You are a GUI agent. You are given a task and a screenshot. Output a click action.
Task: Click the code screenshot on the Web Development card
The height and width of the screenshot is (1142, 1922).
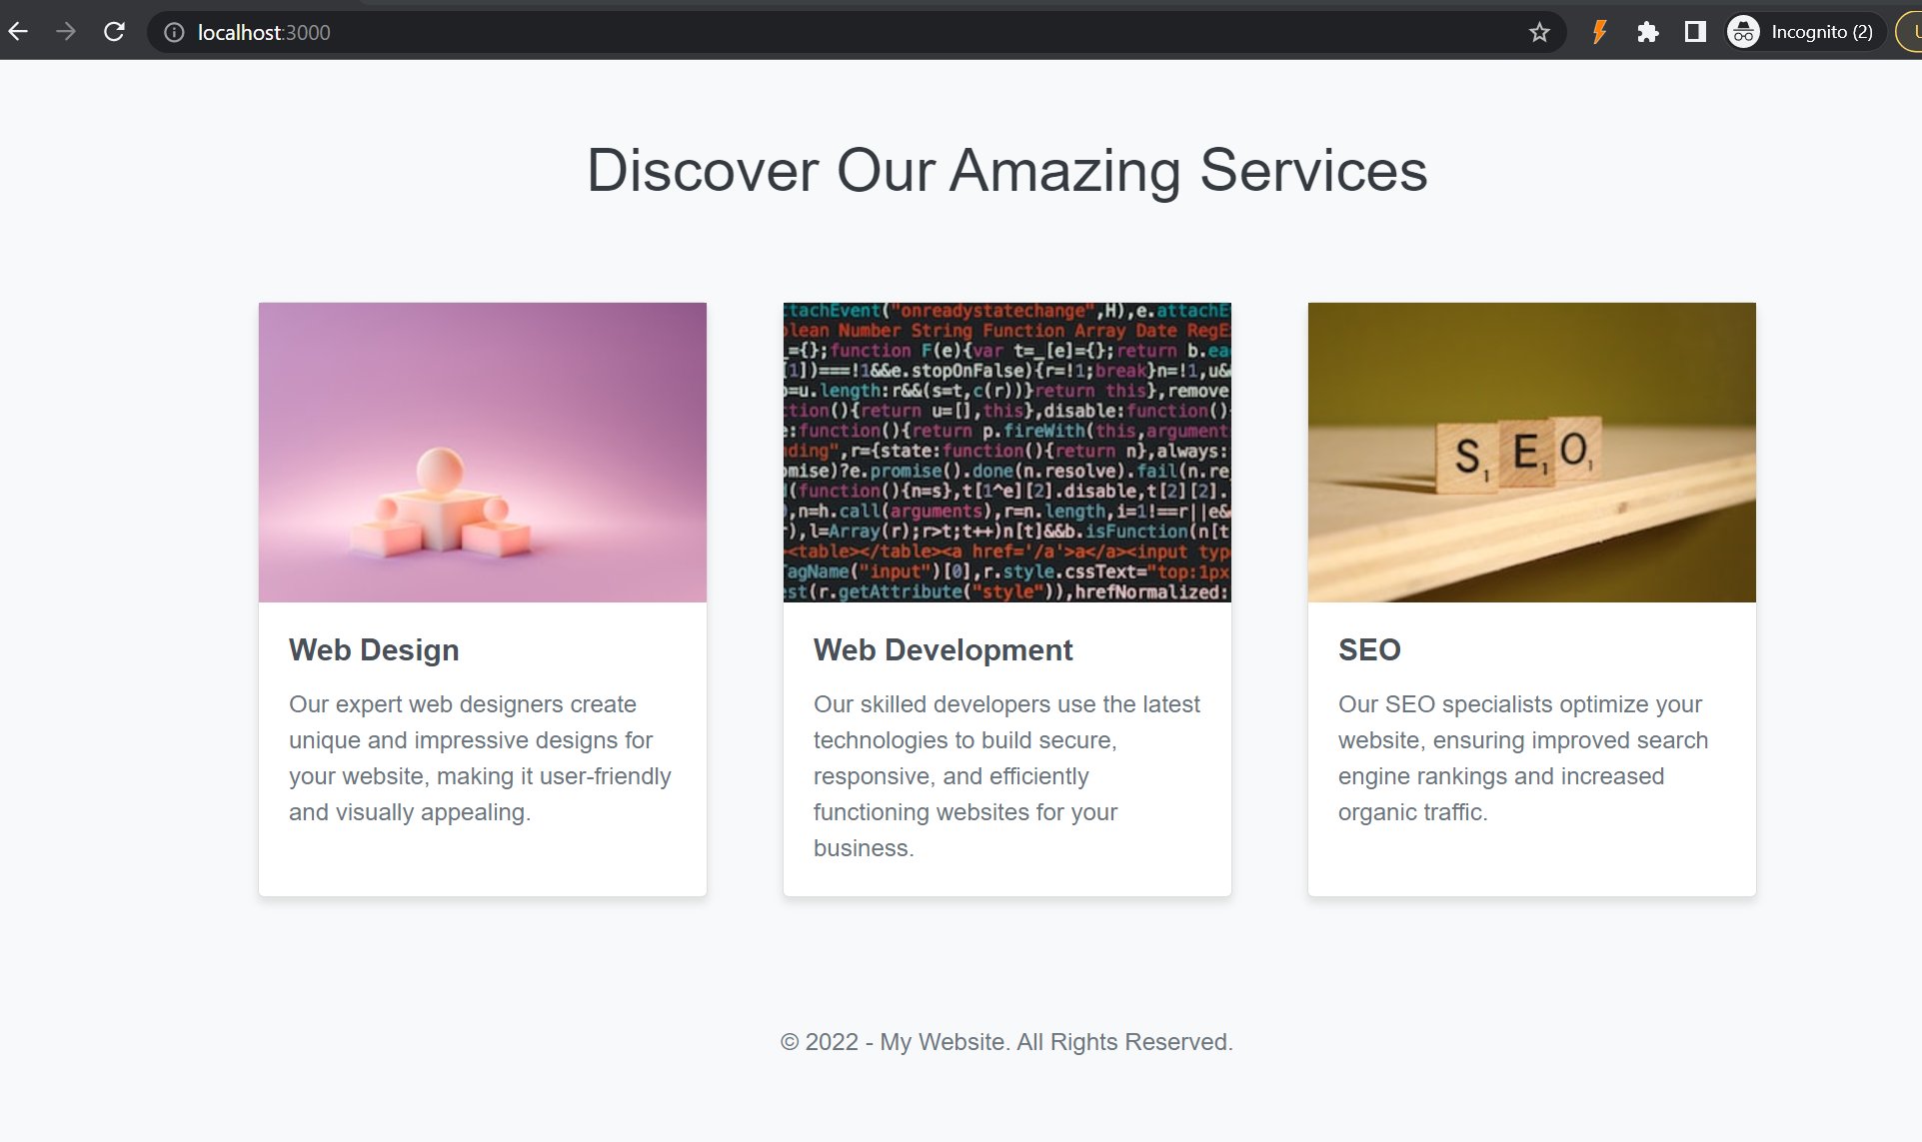[x=1006, y=452]
